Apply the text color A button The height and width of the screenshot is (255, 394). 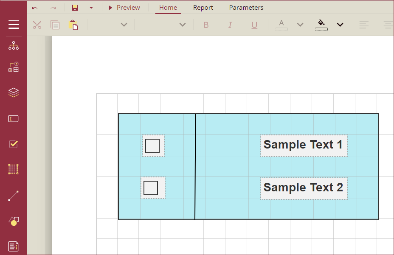(x=281, y=25)
